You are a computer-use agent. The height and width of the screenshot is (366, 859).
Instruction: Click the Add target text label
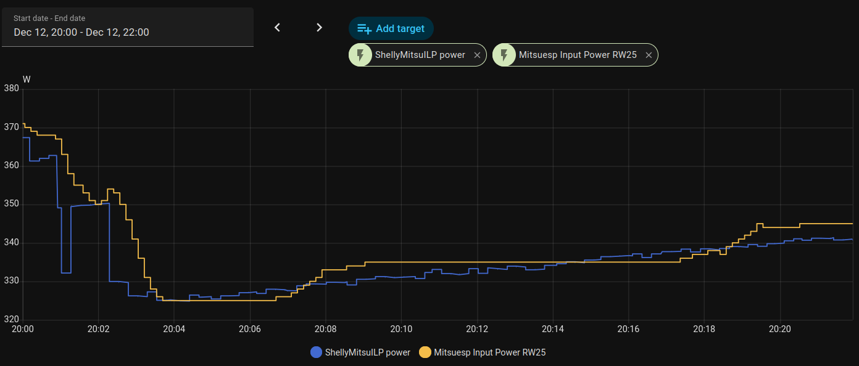click(x=400, y=29)
